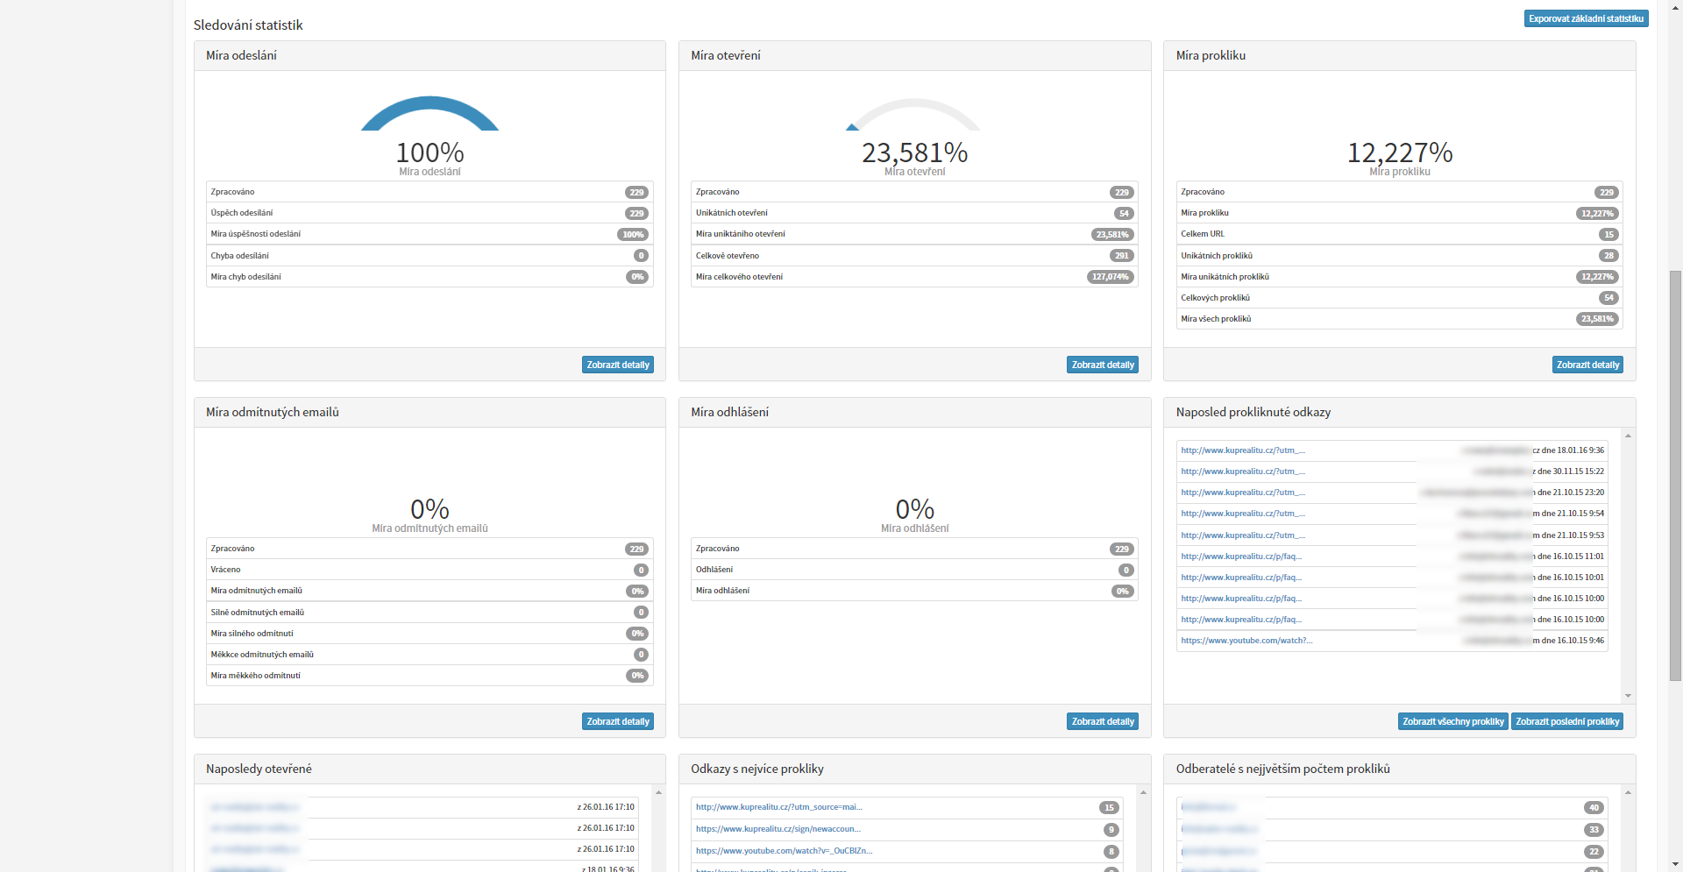Open youtube.com link in Naposled prokliknuté odkazy
The width and height of the screenshot is (1683, 872).
pos(1246,641)
